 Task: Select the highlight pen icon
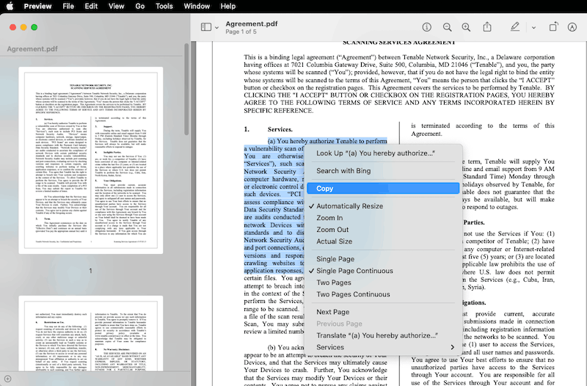[x=515, y=27]
